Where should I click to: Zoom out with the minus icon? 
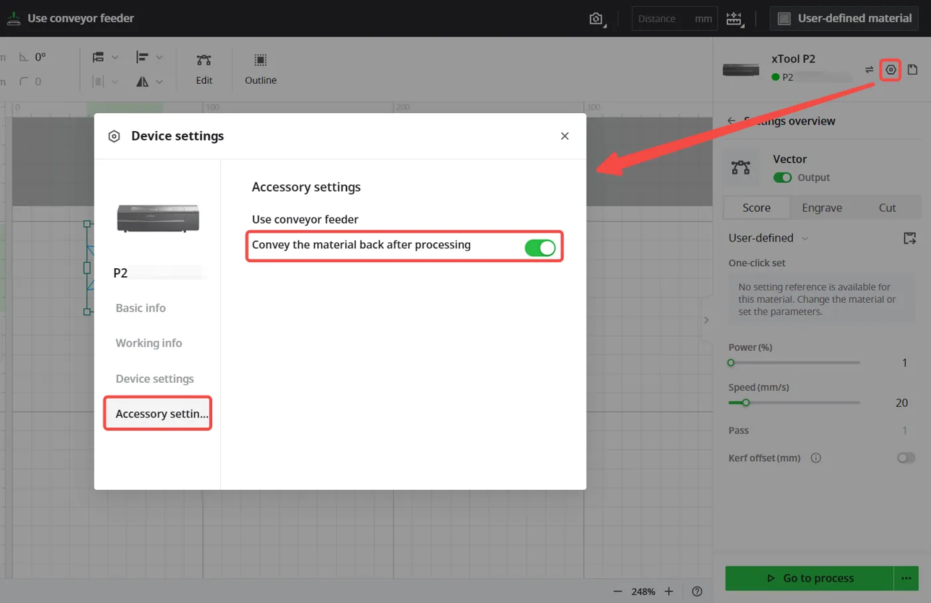click(x=618, y=591)
